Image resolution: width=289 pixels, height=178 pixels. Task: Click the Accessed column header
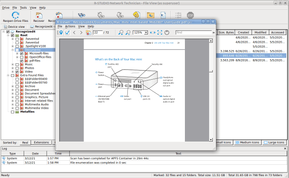(278, 32)
